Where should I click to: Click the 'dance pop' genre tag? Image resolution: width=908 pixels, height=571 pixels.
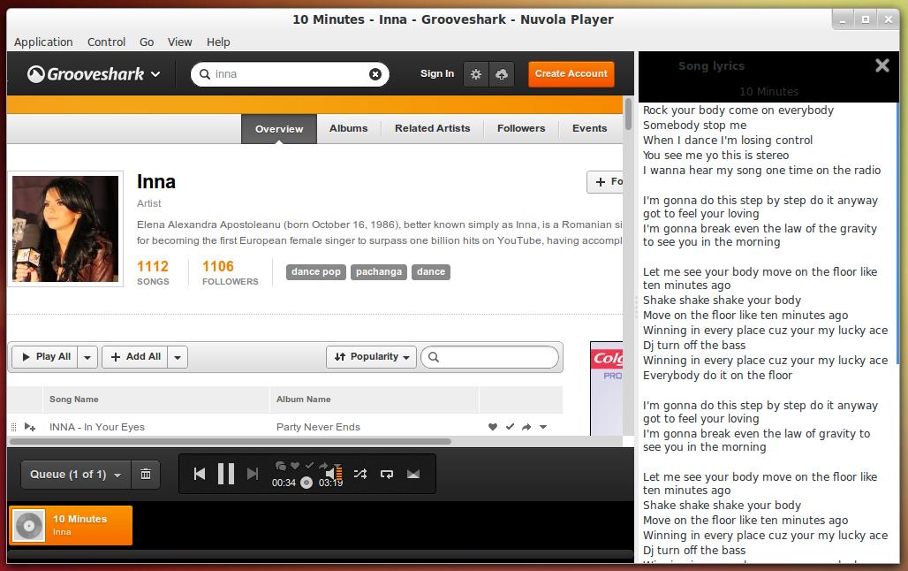coord(315,271)
